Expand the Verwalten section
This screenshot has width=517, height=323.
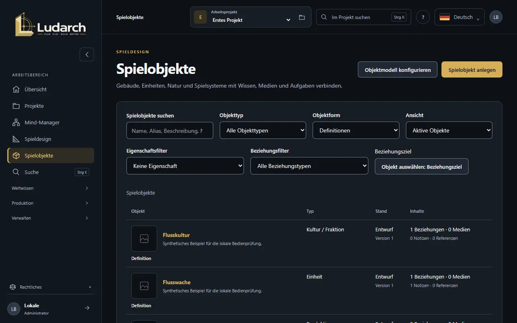(50, 218)
